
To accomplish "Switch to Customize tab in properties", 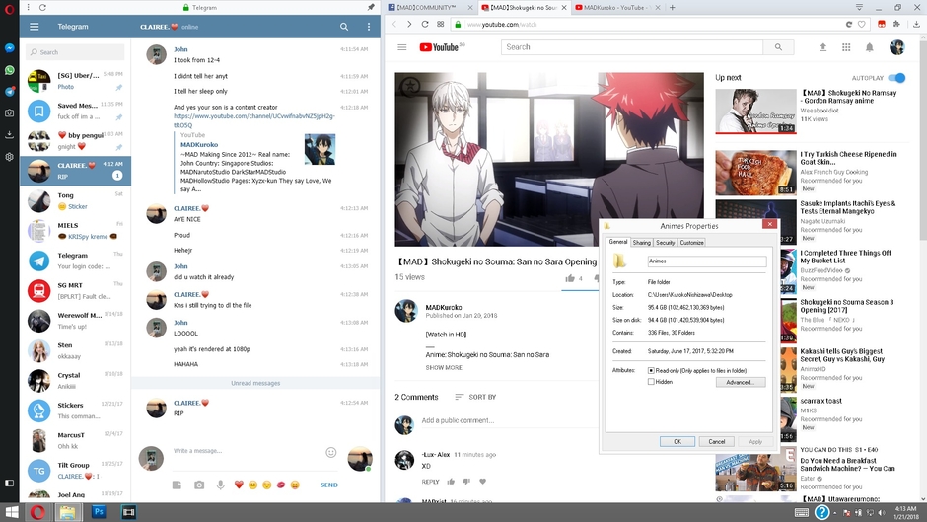I will click(x=691, y=243).
